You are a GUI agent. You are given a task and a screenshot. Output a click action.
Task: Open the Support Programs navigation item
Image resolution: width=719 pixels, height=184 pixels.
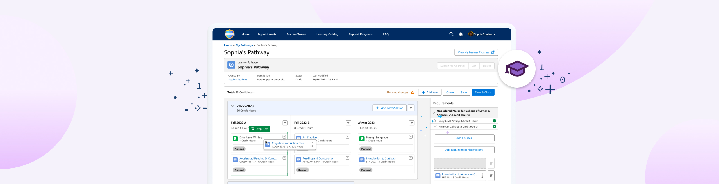[x=360, y=34]
